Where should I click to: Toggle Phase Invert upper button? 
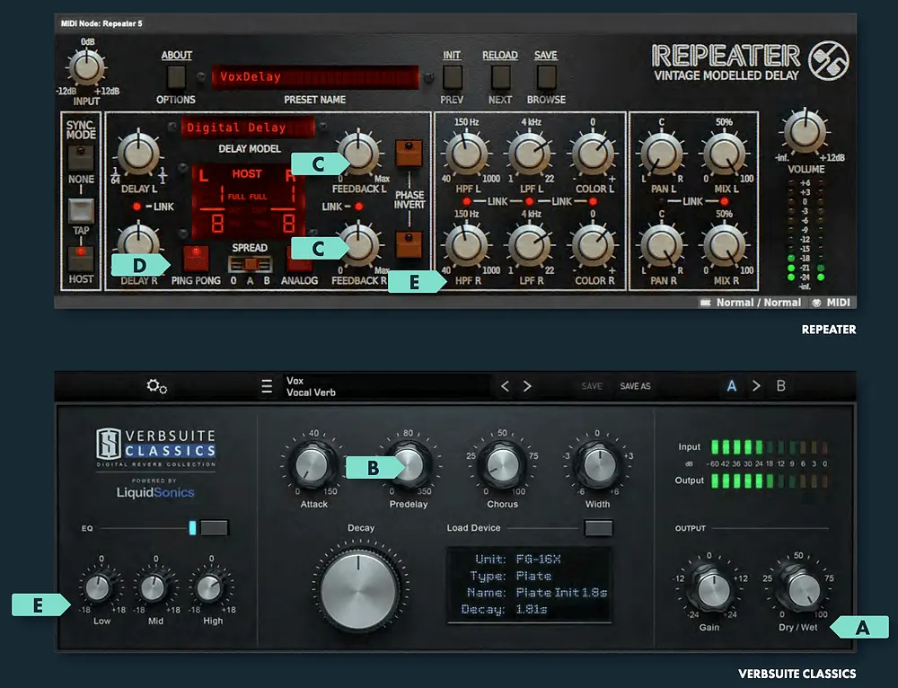409,153
